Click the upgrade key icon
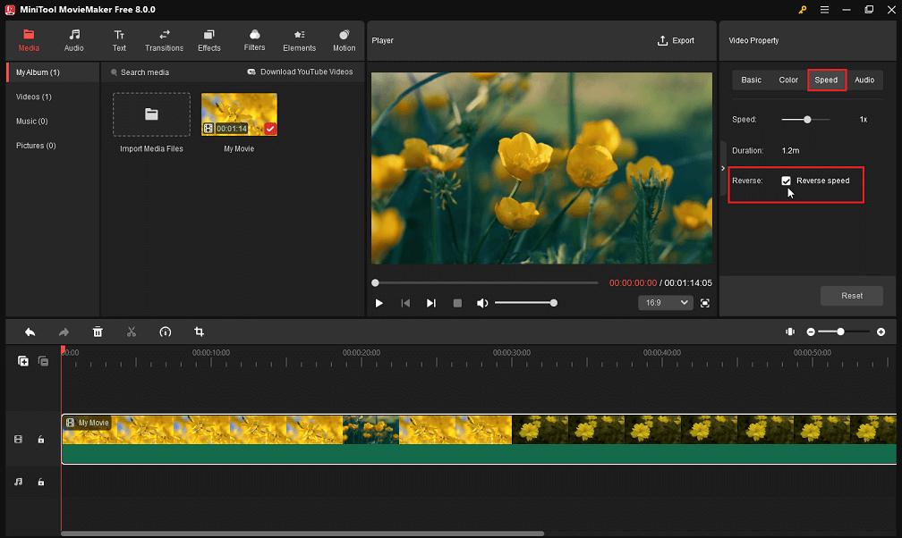 pyautogui.click(x=803, y=10)
